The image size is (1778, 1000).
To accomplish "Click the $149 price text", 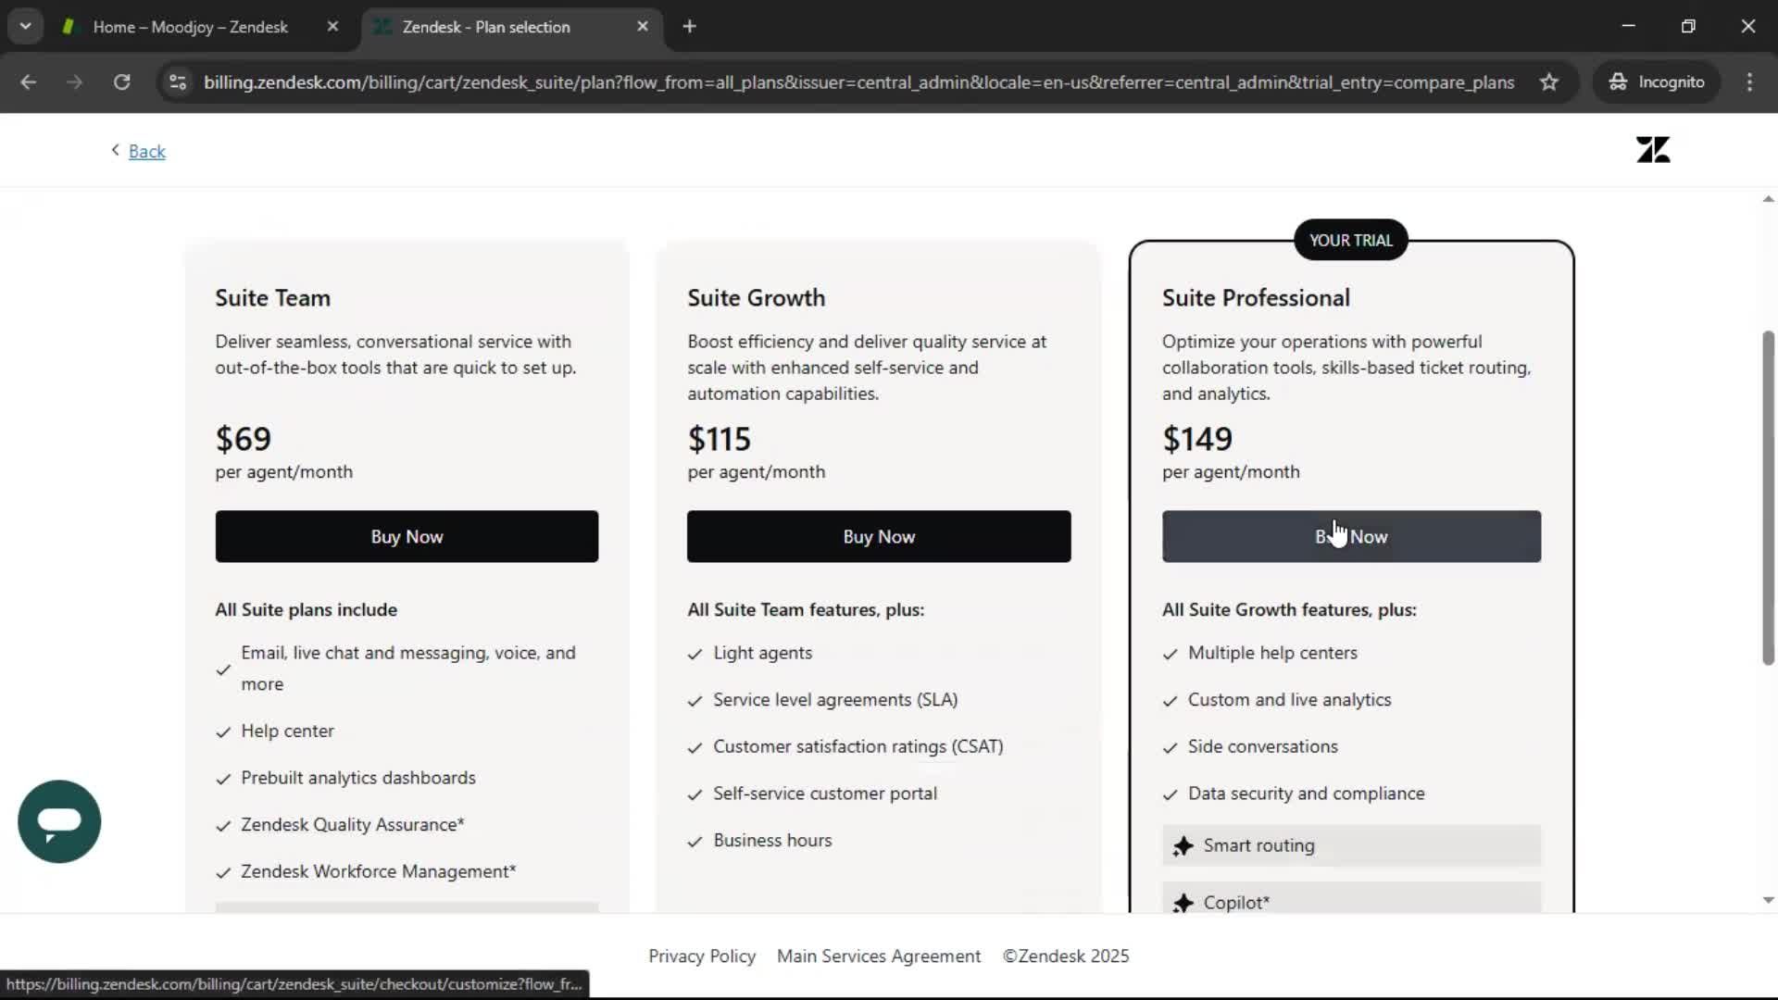I will 1196,439.
